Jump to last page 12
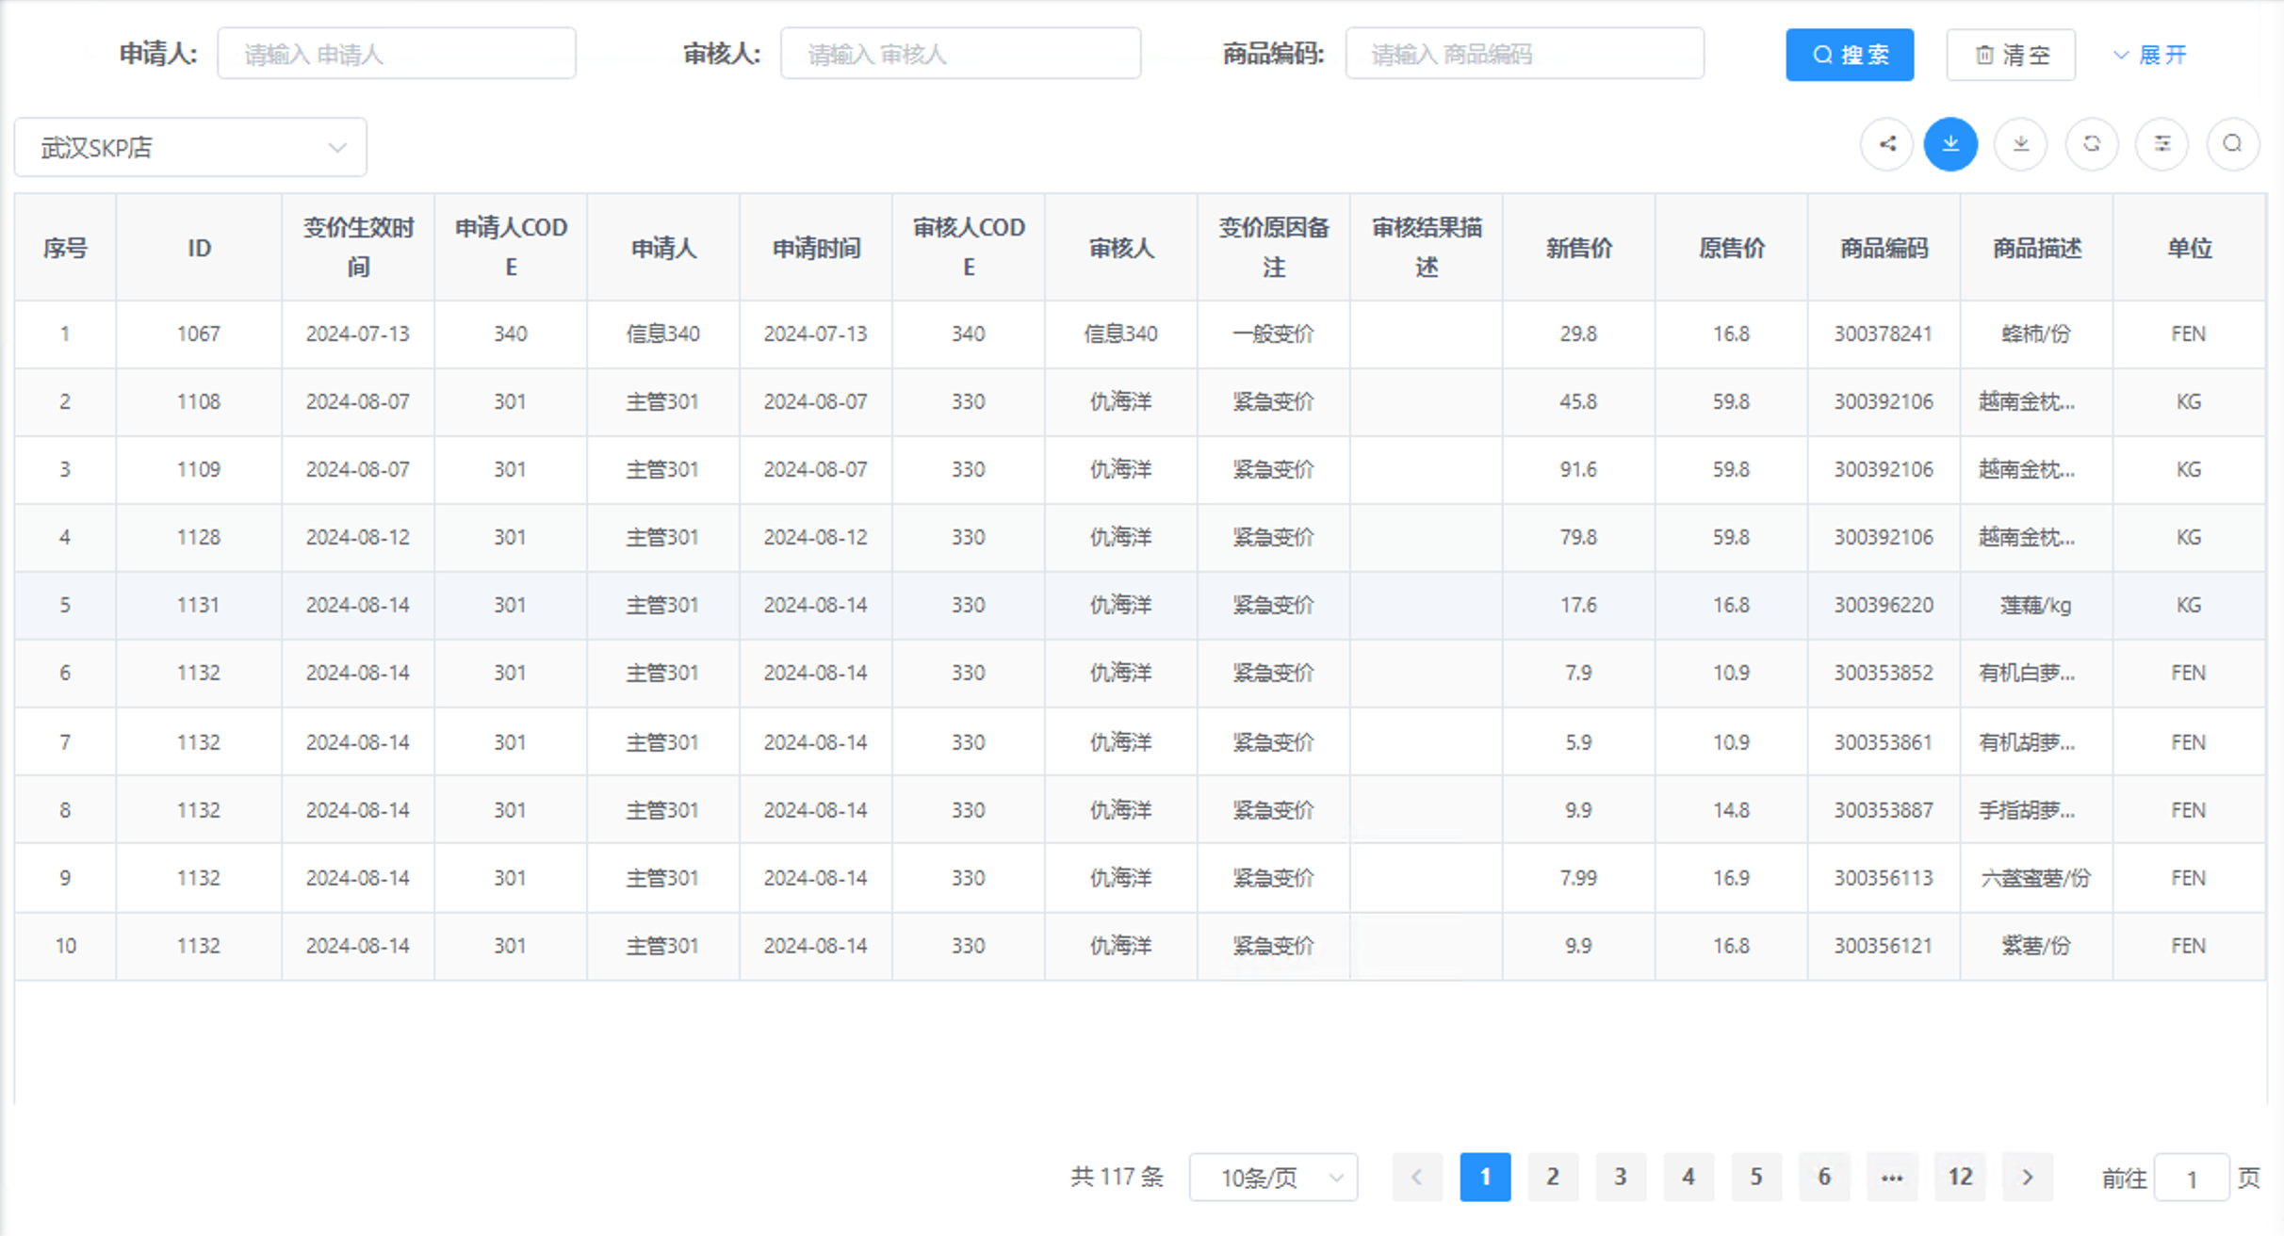 (x=1960, y=1177)
